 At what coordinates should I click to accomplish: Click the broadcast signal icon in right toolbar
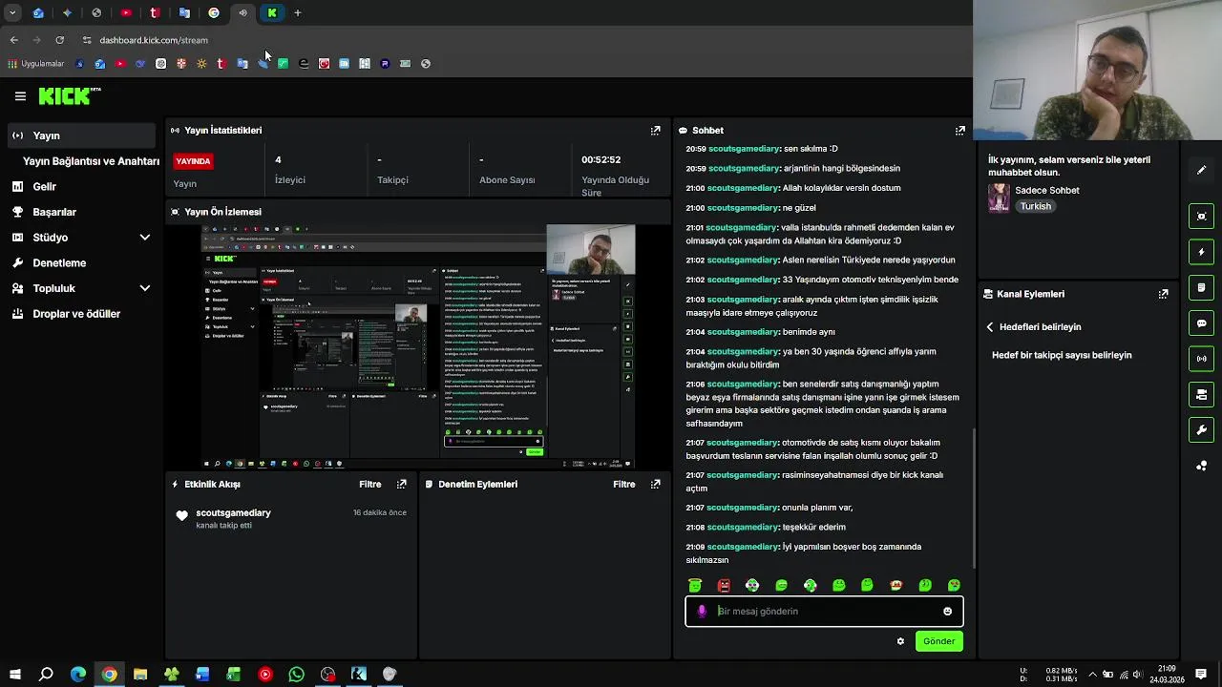point(1201,359)
